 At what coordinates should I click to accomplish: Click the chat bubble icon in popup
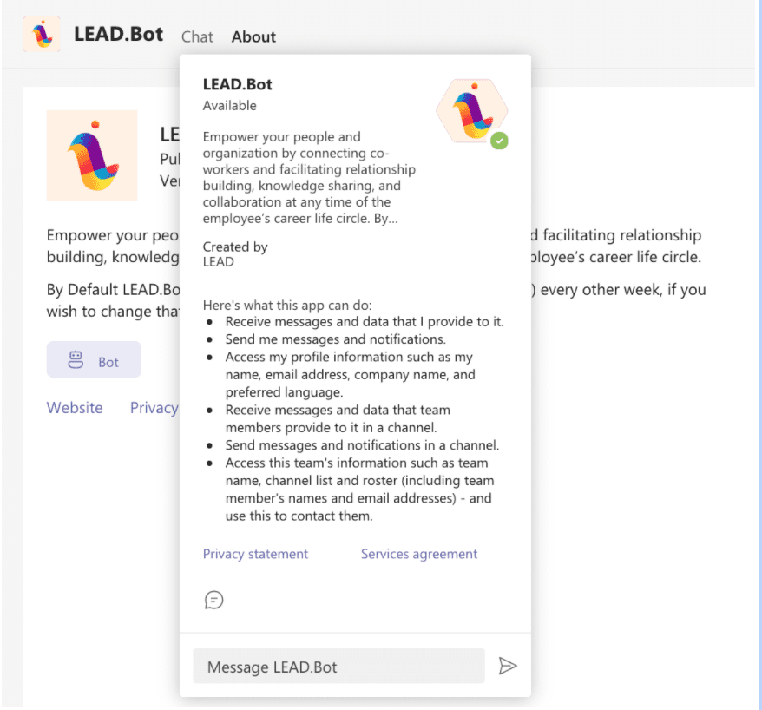(214, 600)
